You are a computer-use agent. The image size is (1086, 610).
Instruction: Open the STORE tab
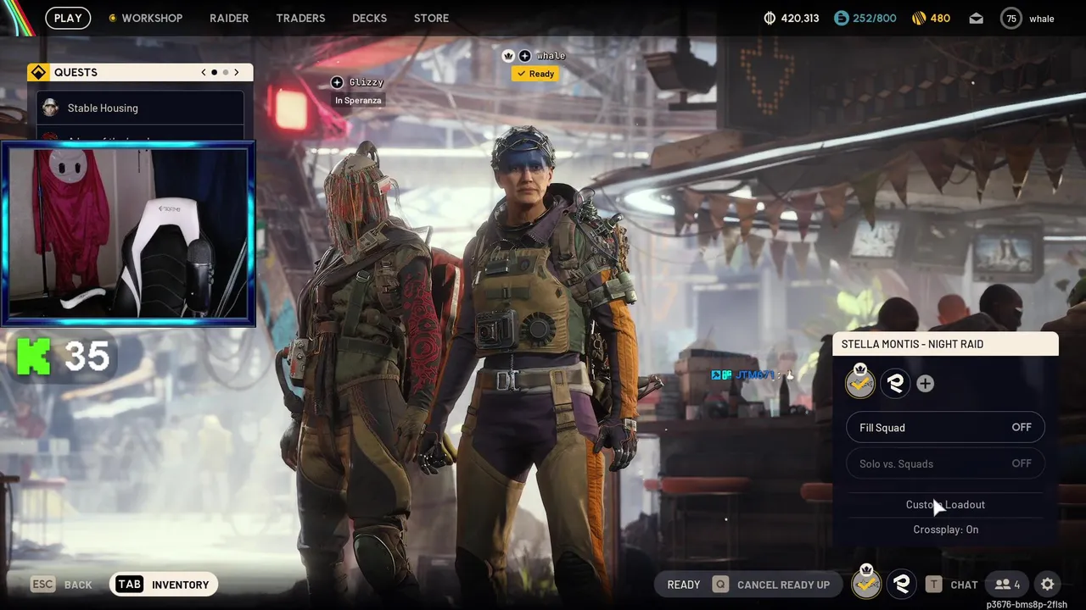coord(431,18)
